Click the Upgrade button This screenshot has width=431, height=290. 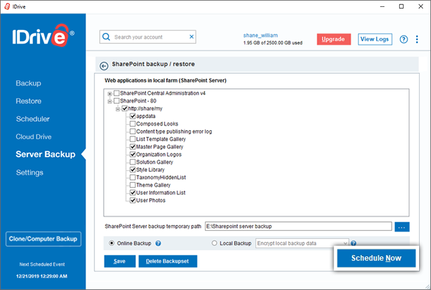[x=334, y=39]
